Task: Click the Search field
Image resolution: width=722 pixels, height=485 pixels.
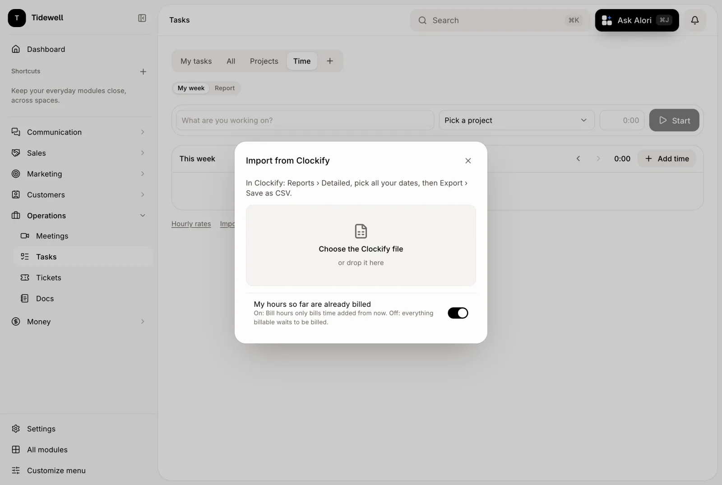Action: pos(500,20)
